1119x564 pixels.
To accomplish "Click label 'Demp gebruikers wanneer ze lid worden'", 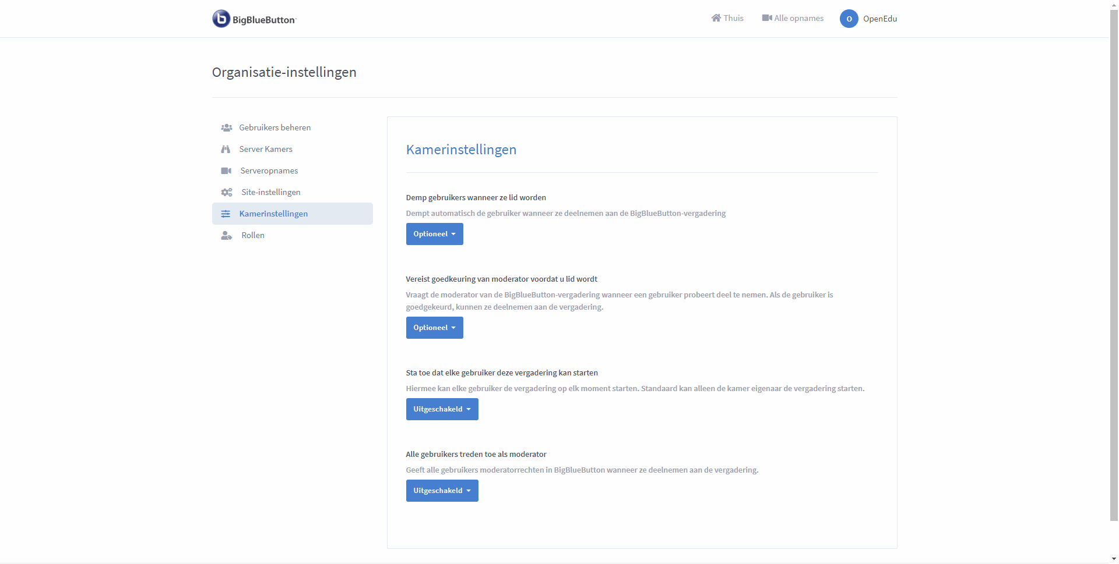I will coord(476,197).
